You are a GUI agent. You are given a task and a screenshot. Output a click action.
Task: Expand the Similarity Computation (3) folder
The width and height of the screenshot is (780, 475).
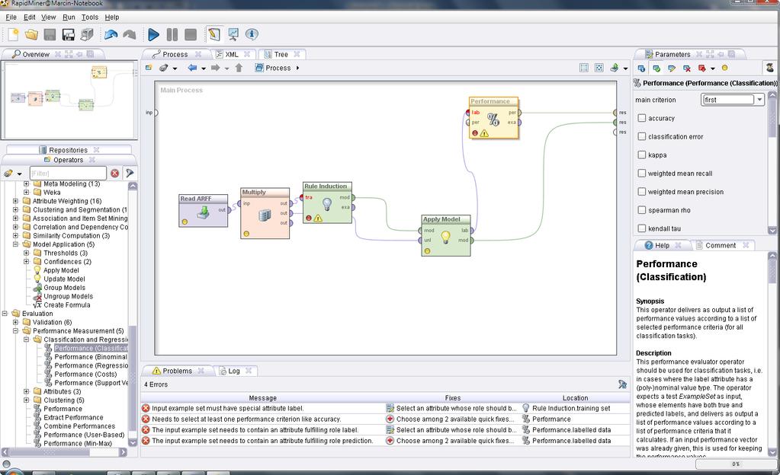point(15,235)
